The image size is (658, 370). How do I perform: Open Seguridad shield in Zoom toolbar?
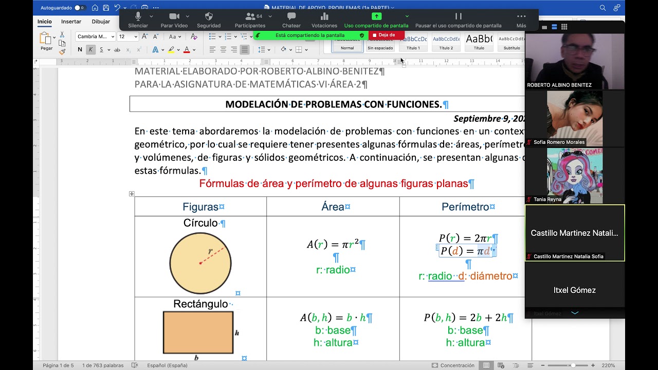point(209,20)
